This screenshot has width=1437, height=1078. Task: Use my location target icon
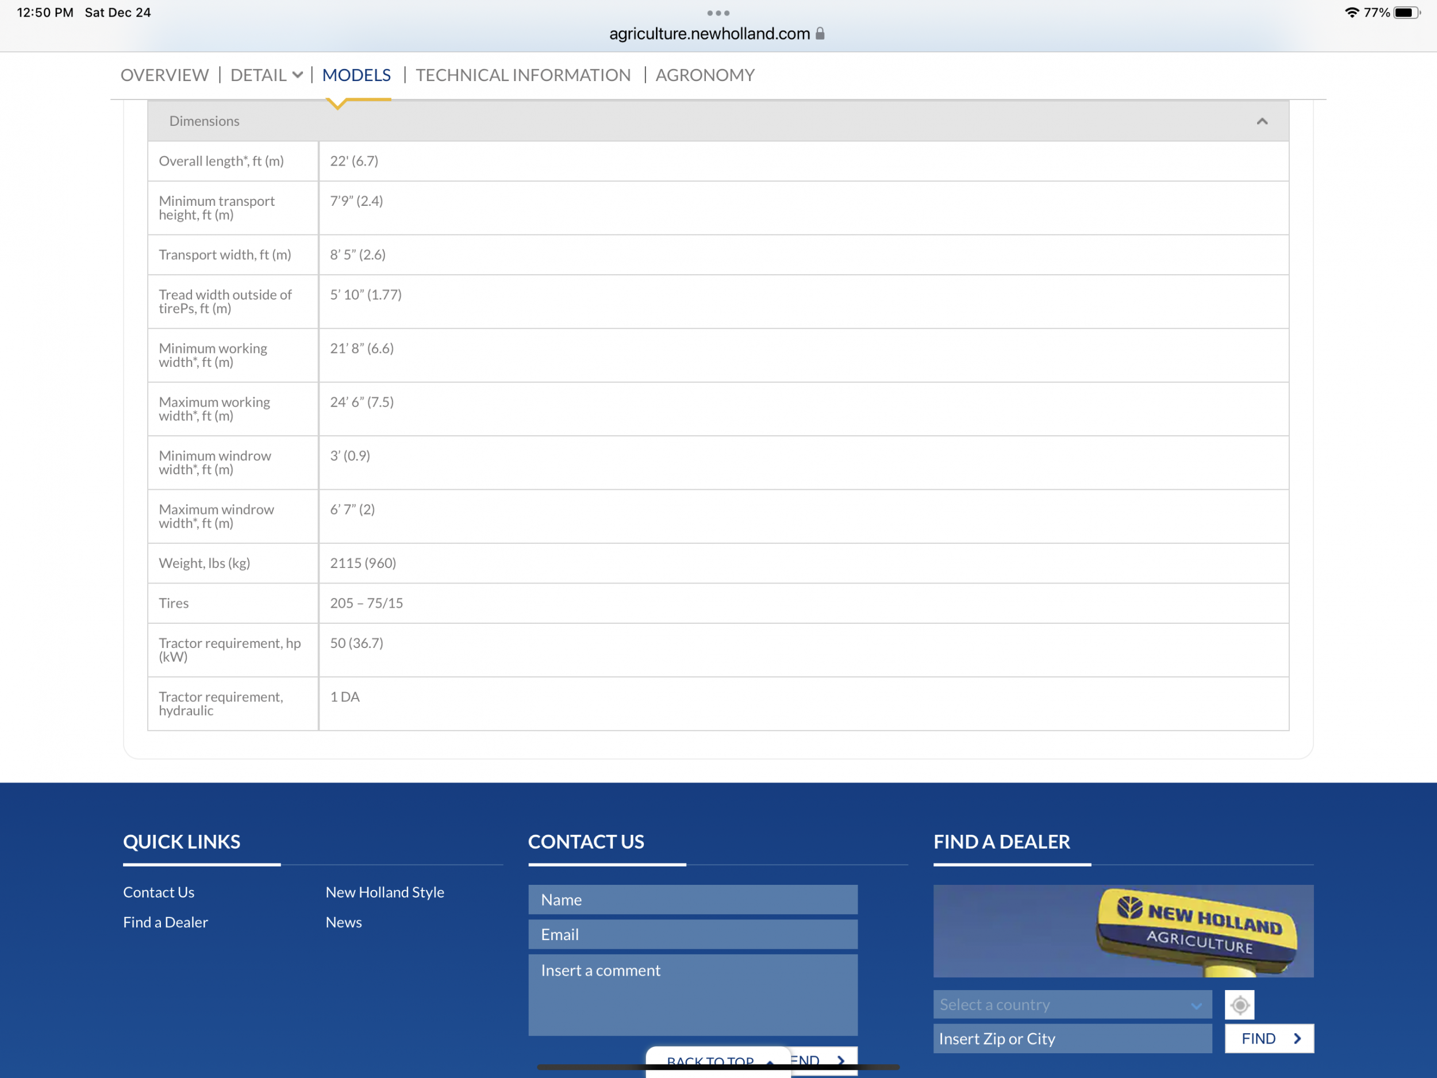click(x=1239, y=1004)
